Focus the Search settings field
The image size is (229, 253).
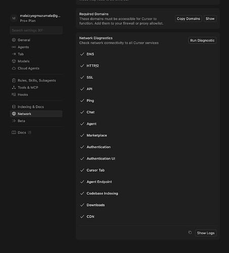click(36, 30)
